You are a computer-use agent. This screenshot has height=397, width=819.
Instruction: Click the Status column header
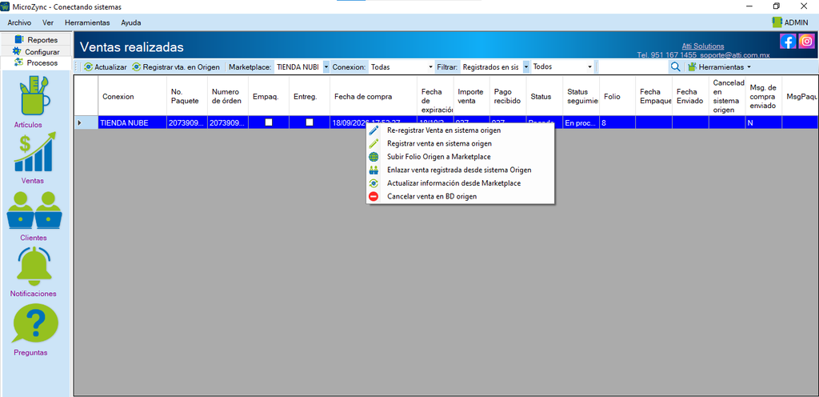pyautogui.click(x=544, y=96)
